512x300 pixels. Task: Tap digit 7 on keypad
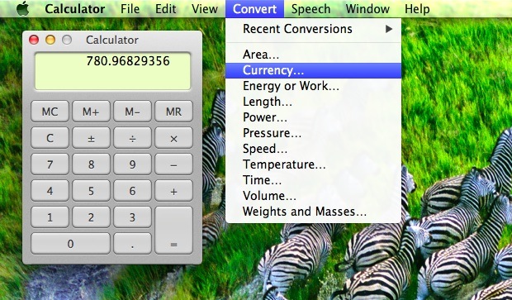(x=50, y=164)
